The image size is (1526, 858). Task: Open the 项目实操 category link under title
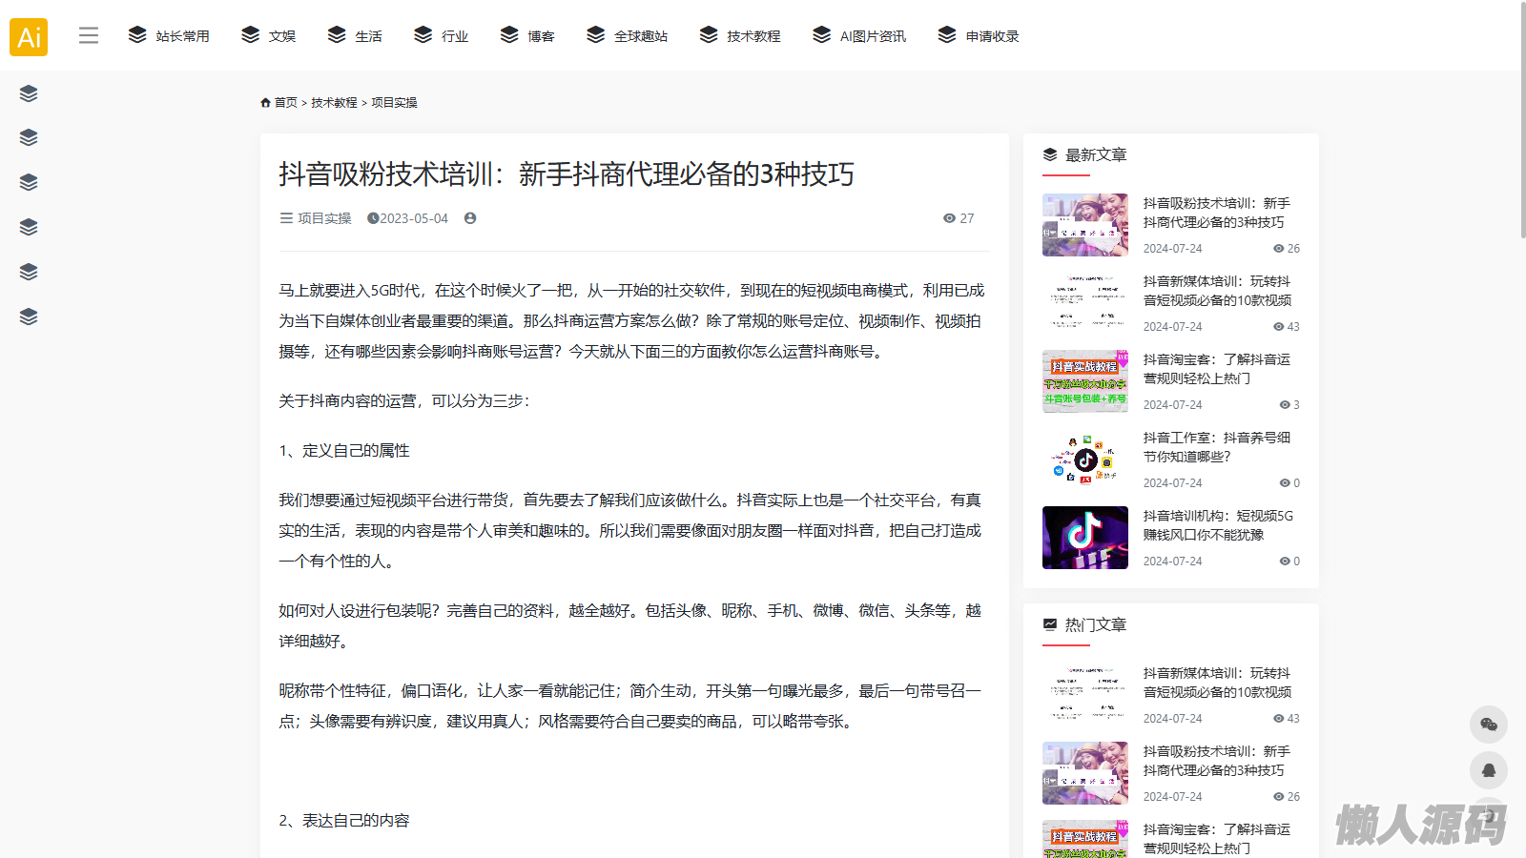pos(324,218)
